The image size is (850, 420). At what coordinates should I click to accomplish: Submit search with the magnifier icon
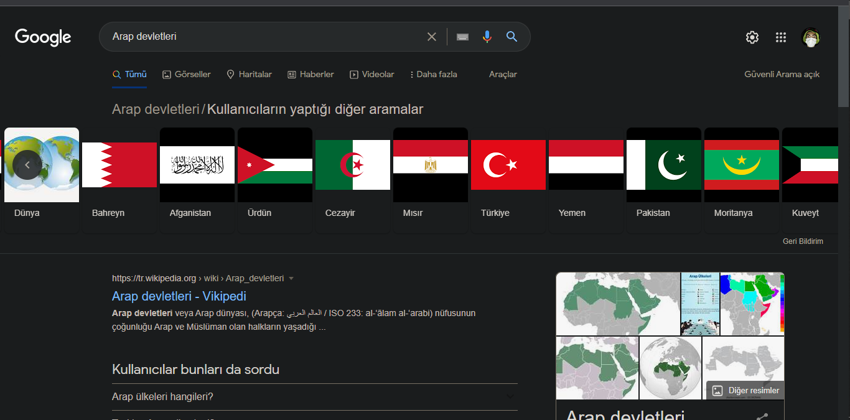click(x=512, y=37)
